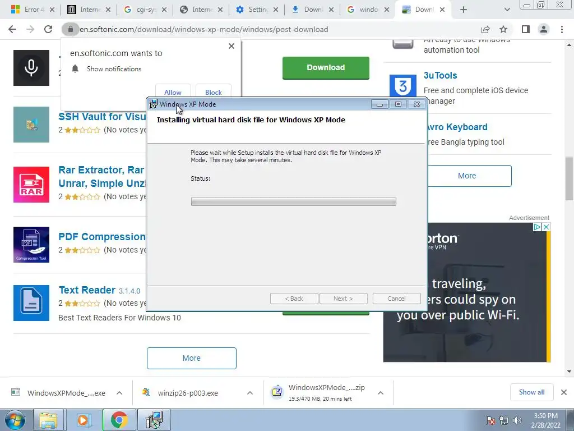Reload the softonic page

pos(48,29)
